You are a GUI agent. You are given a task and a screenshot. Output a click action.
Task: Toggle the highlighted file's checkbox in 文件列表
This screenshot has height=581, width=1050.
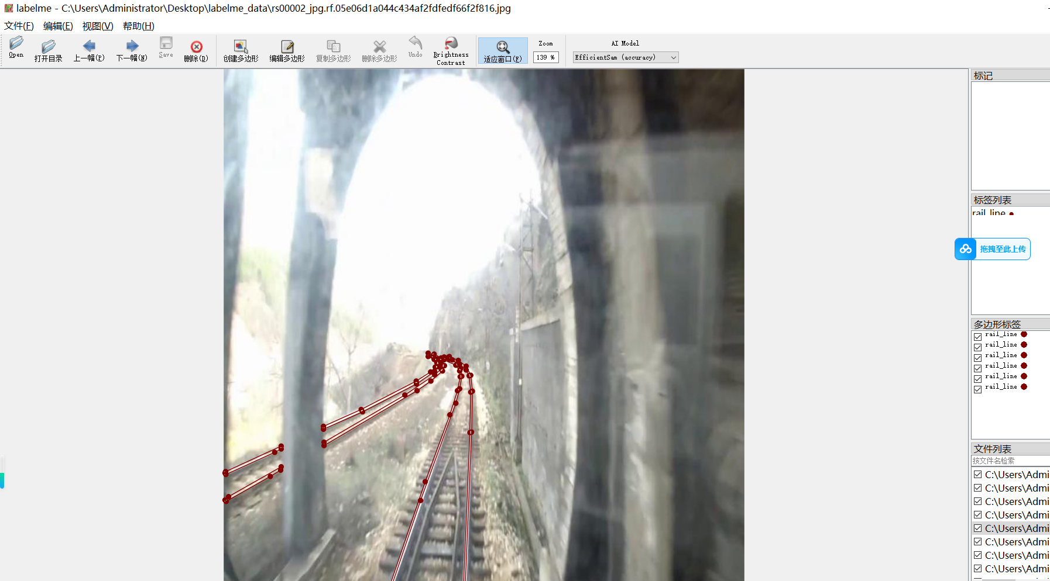pyautogui.click(x=977, y=528)
